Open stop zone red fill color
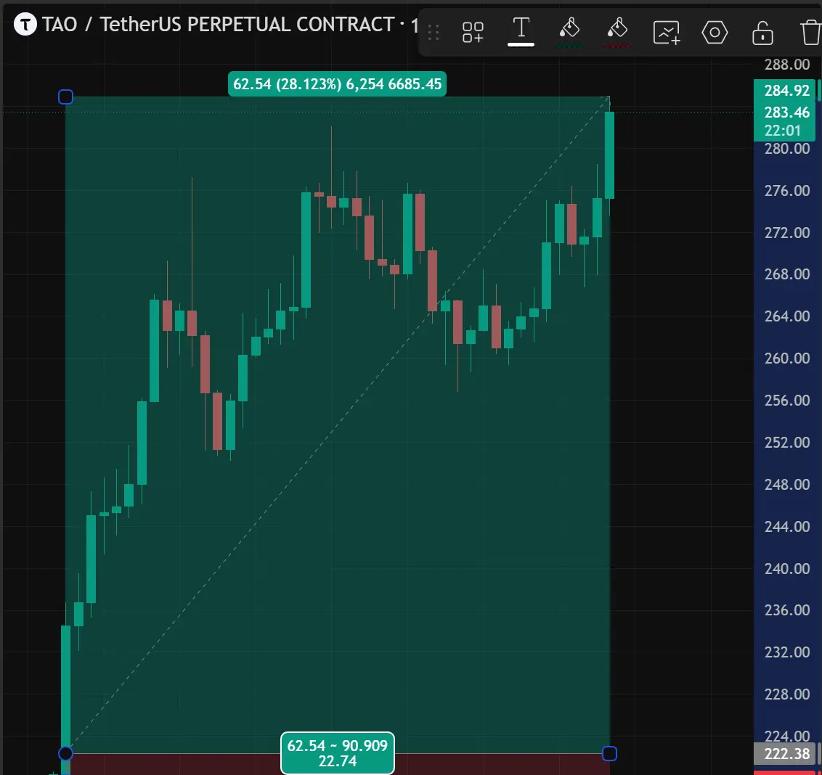The height and width of the screenshot is (775, 822). click(617, 31)
